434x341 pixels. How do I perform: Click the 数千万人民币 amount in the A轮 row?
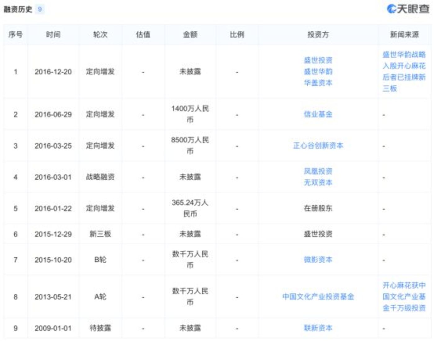click(x=190, y=297)
